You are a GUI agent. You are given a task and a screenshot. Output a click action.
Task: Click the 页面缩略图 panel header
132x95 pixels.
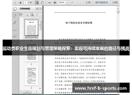[25, 9]
